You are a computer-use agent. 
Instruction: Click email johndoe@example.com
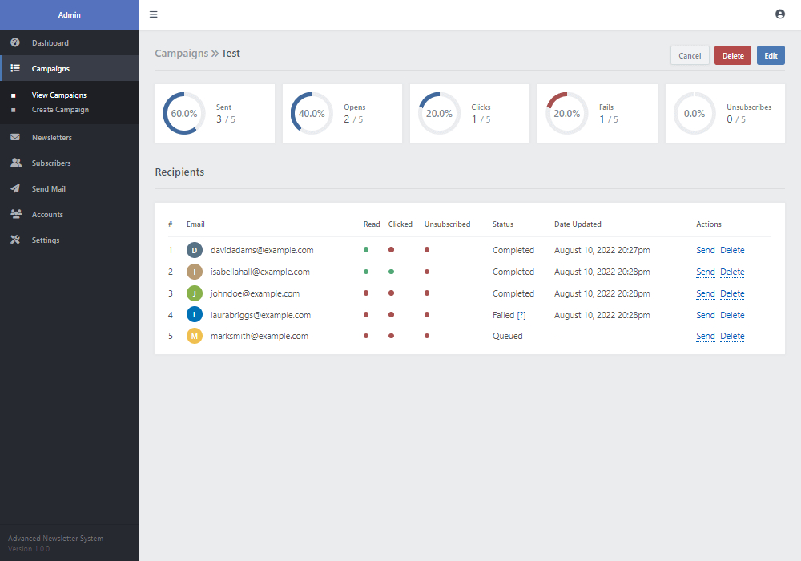point(255,293)
